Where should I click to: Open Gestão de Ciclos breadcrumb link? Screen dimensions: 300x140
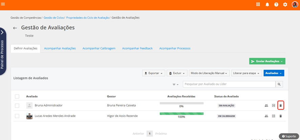(x=53, y=18)
